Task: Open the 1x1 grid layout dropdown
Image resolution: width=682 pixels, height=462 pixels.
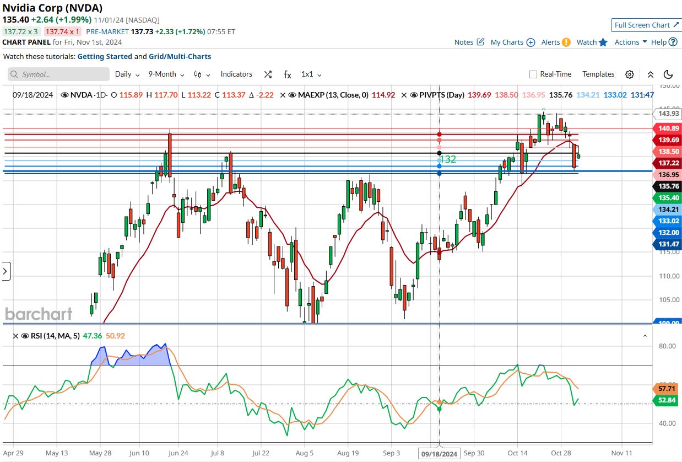Action: point(311,74)
